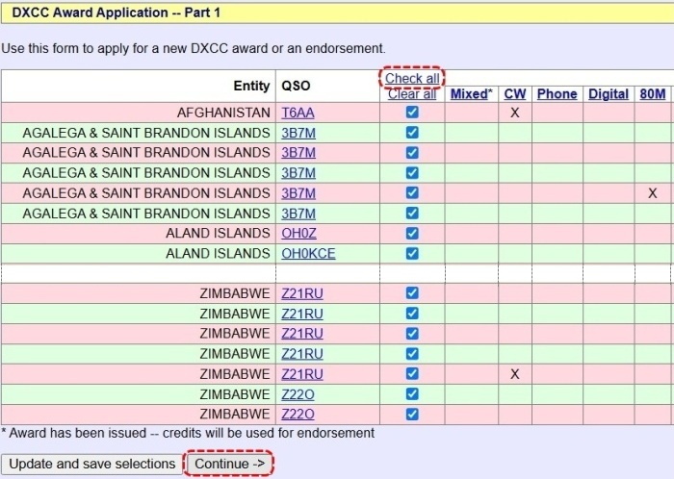Screen dimensions: 674x479
Task: Click the 'Award has been issued' footnote
Action: [188, 433]
